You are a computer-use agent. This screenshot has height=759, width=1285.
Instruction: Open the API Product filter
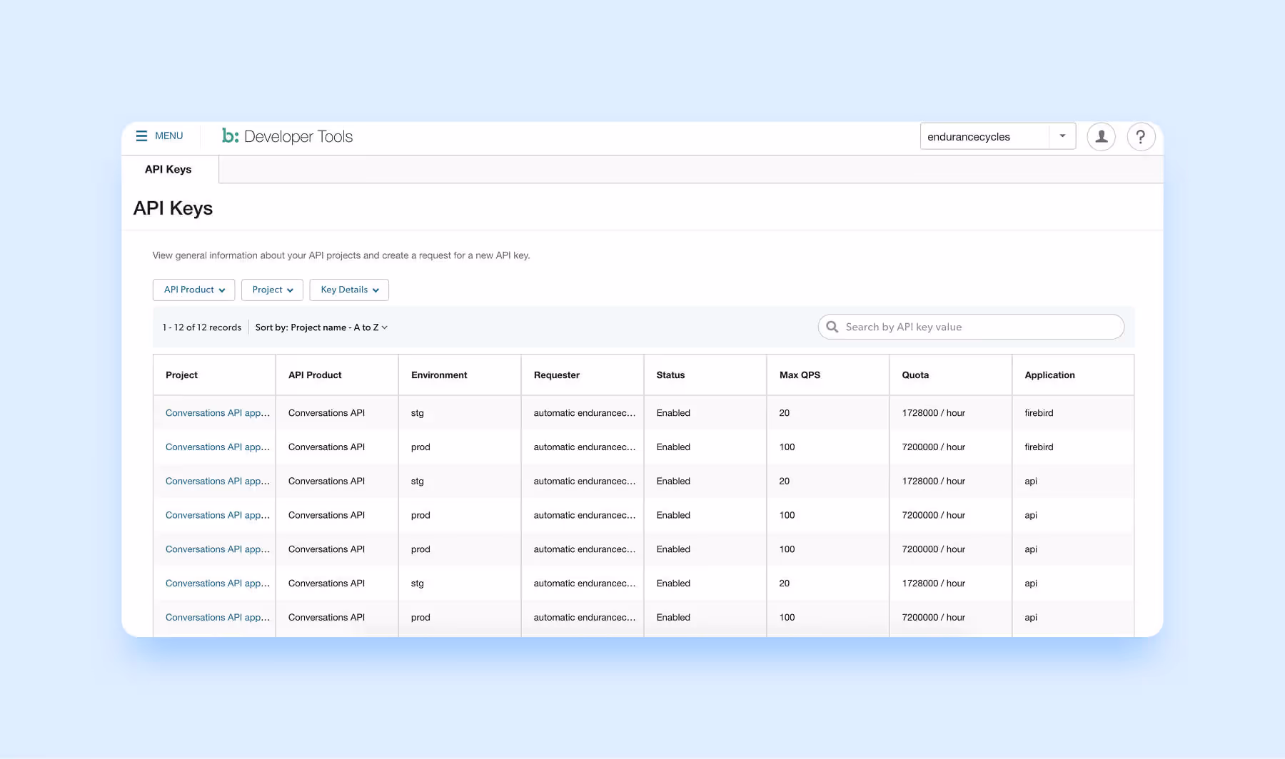pos(193,290)
